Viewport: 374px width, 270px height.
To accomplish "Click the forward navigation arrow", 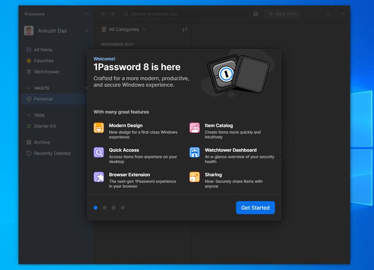I will 112,14.
